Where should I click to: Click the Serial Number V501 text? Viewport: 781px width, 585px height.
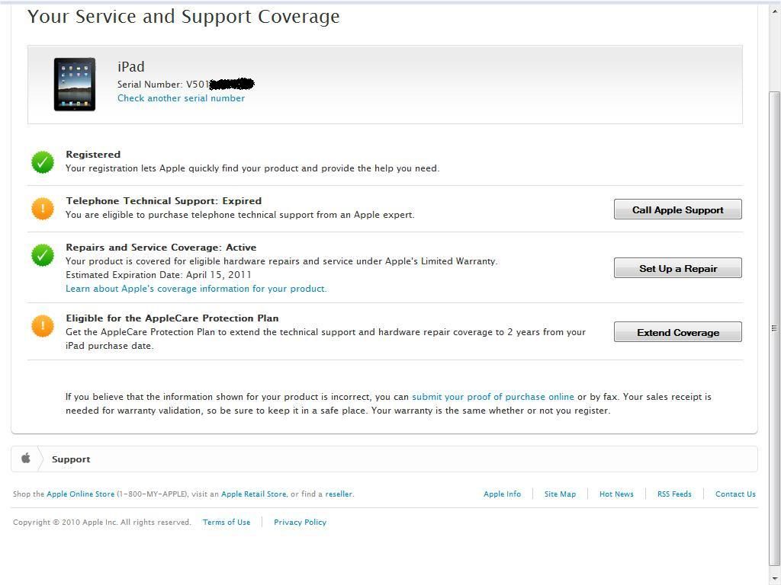[163, 84]
